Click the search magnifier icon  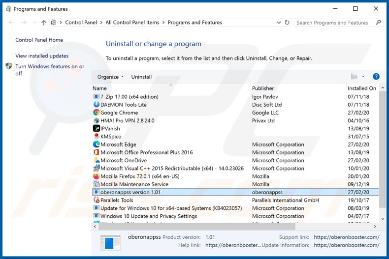(x=378, y=23)
